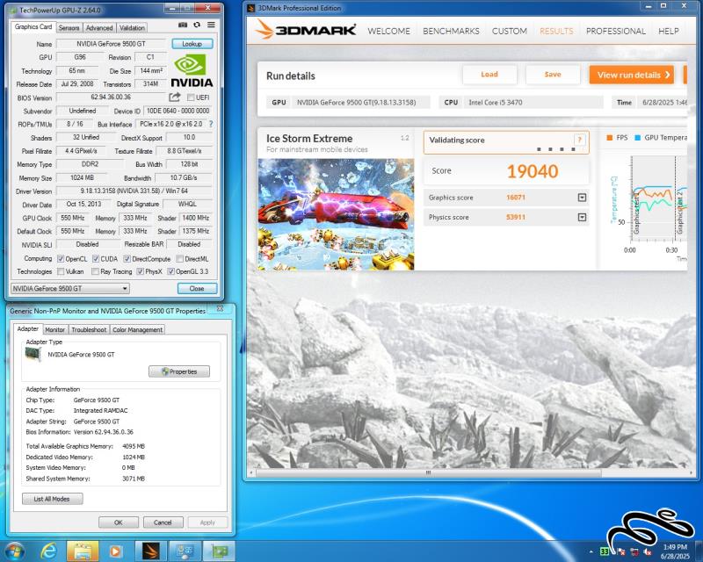Toggle PhysX checkbox
The height and width of the screenshot is (562, 703).
(140, 271)
